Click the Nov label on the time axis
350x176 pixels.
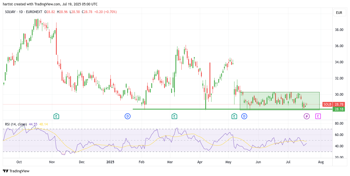point(51,162)
